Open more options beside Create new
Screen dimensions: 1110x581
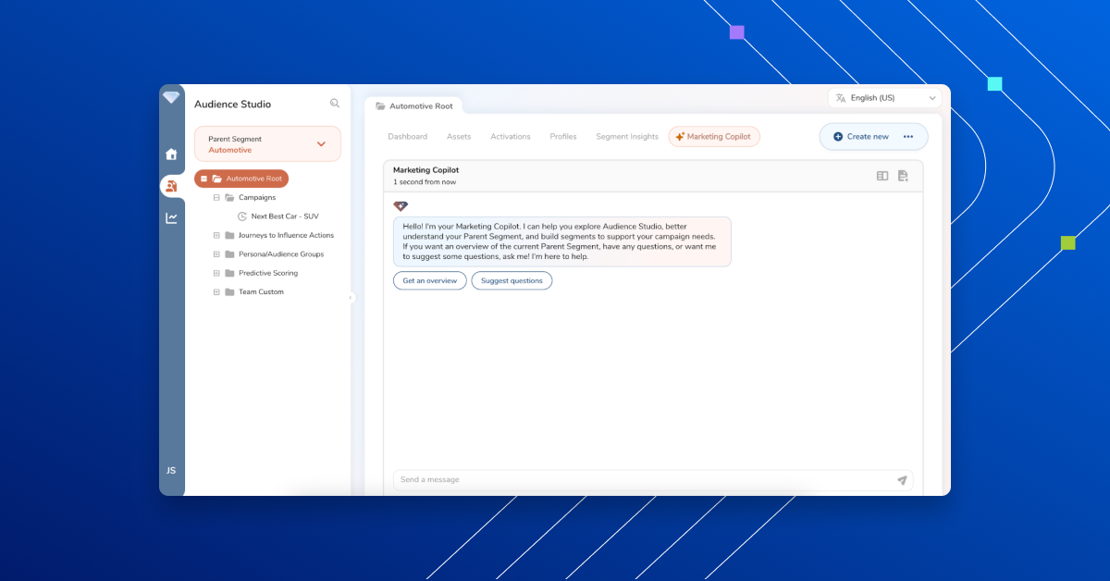point(908,136)
